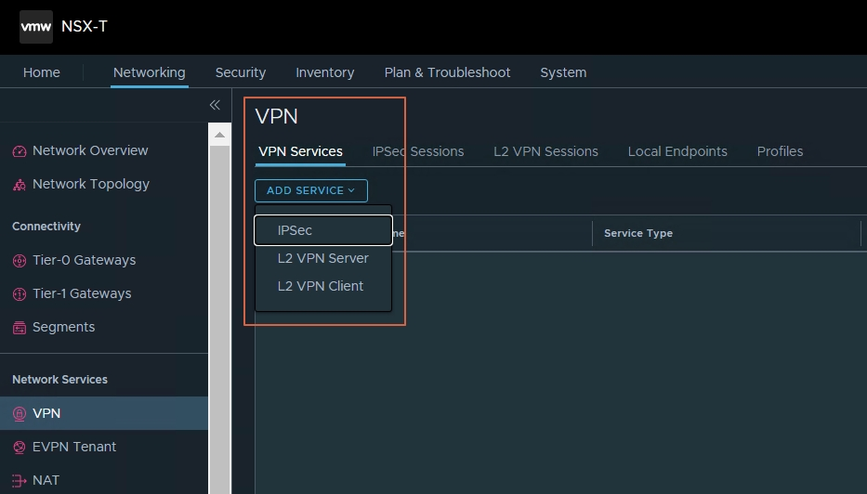Open the Security top navigation tab

click(x=241, y=72)
